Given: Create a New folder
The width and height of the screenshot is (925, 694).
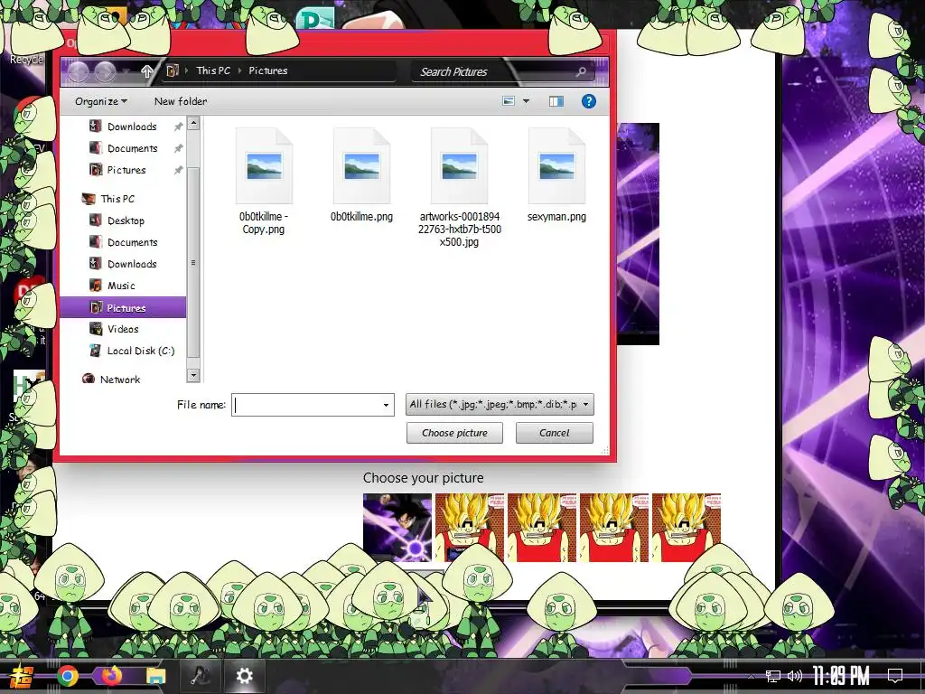Looking at the screenshot, I should [181, 101].
